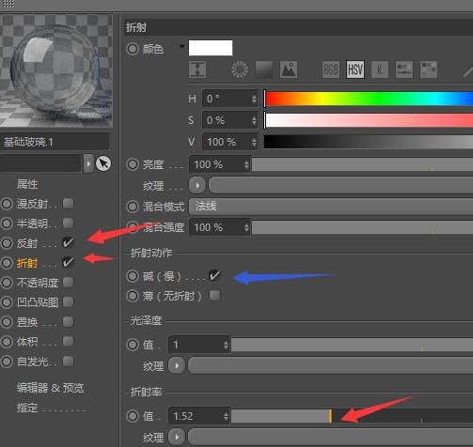Viewport: 473px width, 447px height.
Task: Switch color sliders to RGB mode
Action: pos(331,69)
